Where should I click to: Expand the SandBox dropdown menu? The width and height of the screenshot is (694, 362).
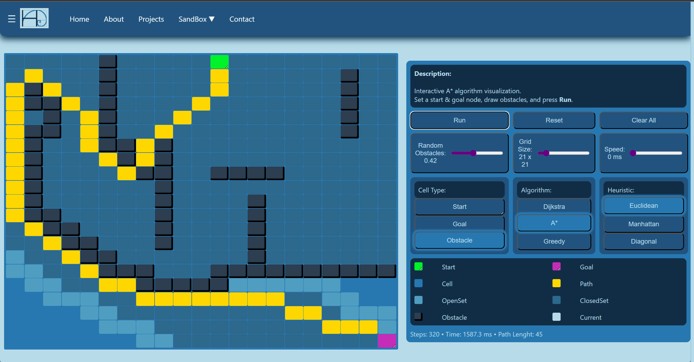pyautogui.click(x=196, y=19)
